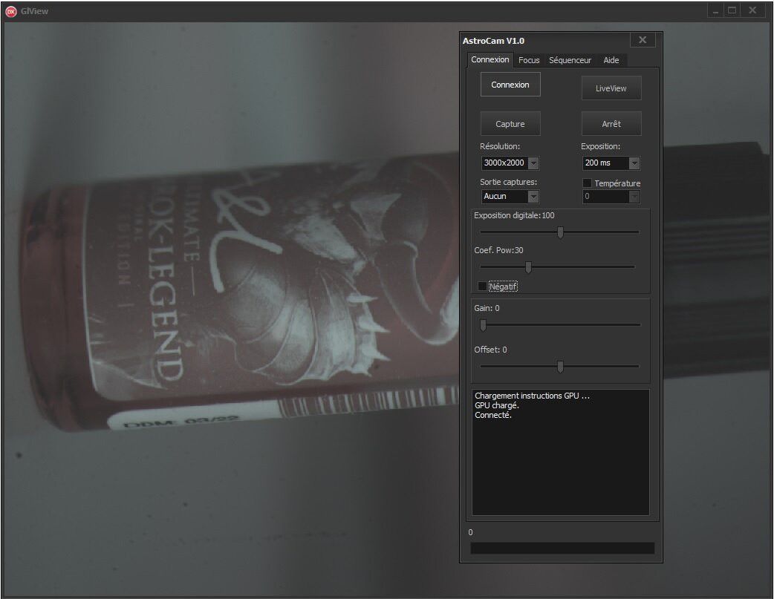Switch to the Connexion tab
The height and width of the screenshot is (599, 774).
(x=490, y=59)
